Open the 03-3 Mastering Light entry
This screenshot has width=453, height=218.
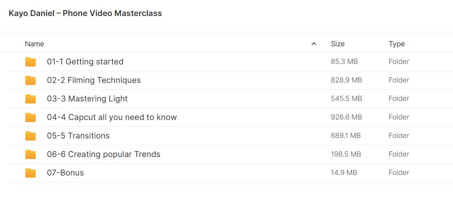(87, 99)
